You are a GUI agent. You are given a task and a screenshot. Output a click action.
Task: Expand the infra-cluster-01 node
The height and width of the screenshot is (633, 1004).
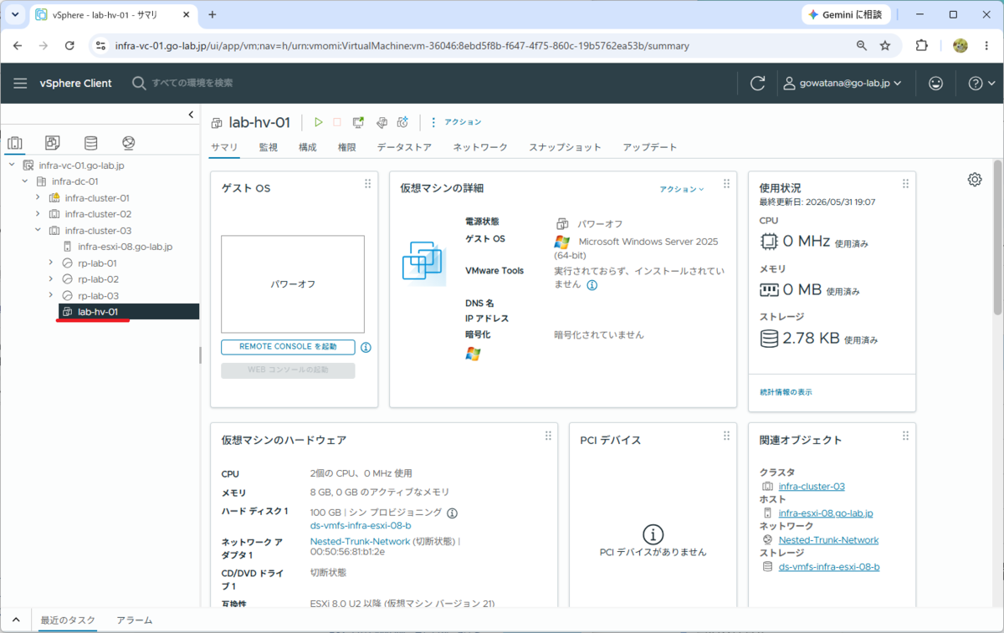(x=38, y=197)
